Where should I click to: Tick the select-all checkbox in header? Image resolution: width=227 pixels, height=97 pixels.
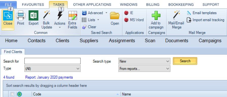[12, 94]
